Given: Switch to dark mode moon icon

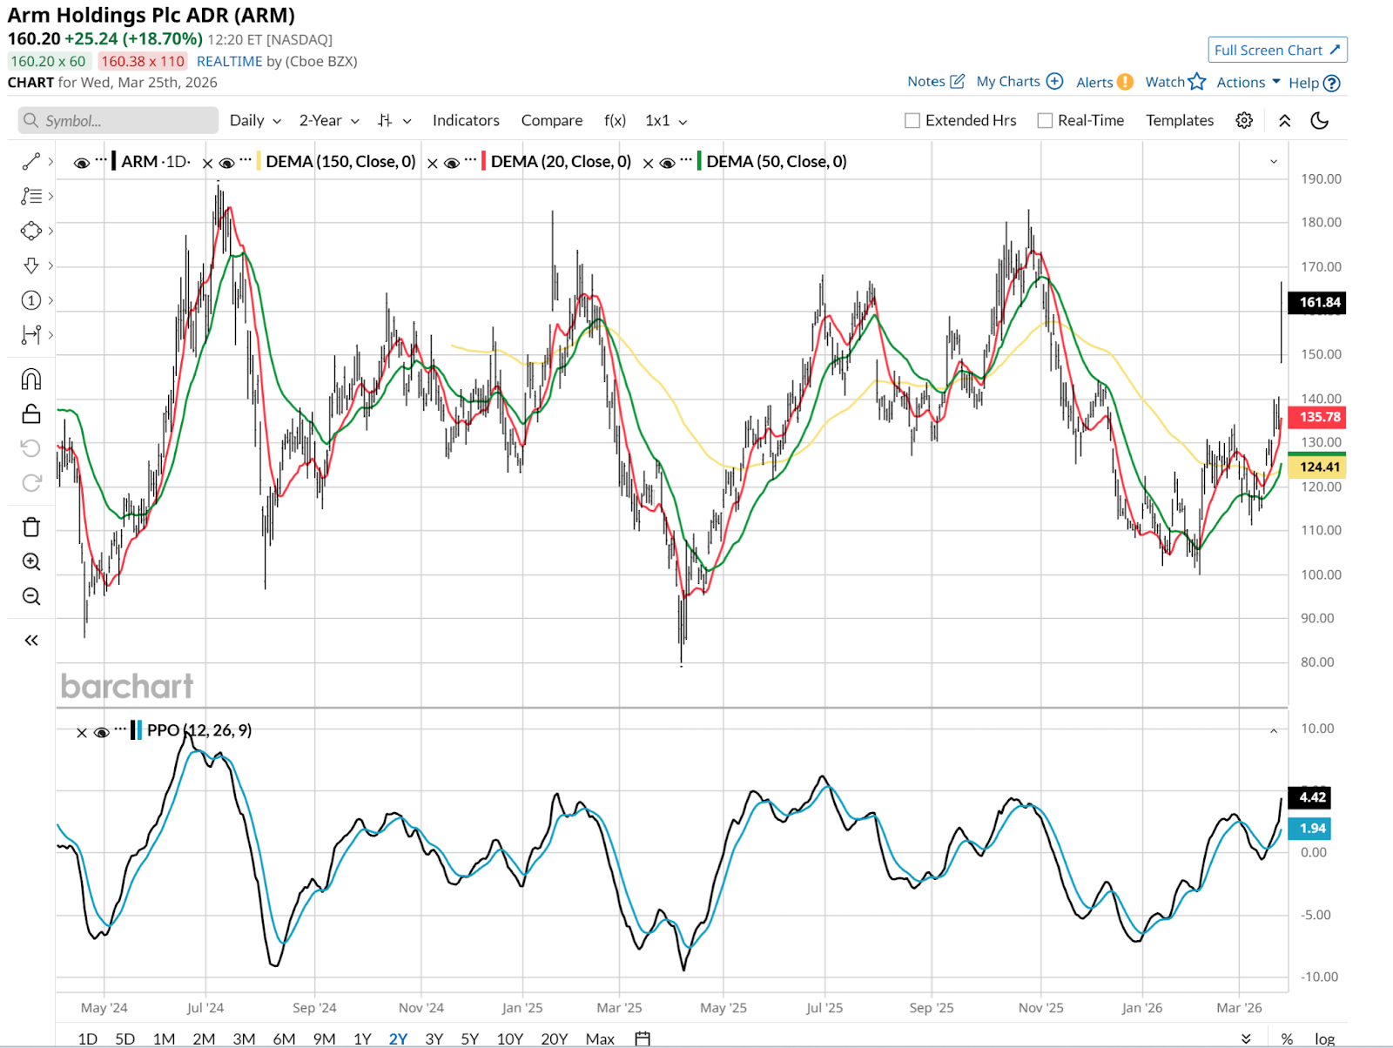Looking at the screenshot, I should click(1320, 121).
